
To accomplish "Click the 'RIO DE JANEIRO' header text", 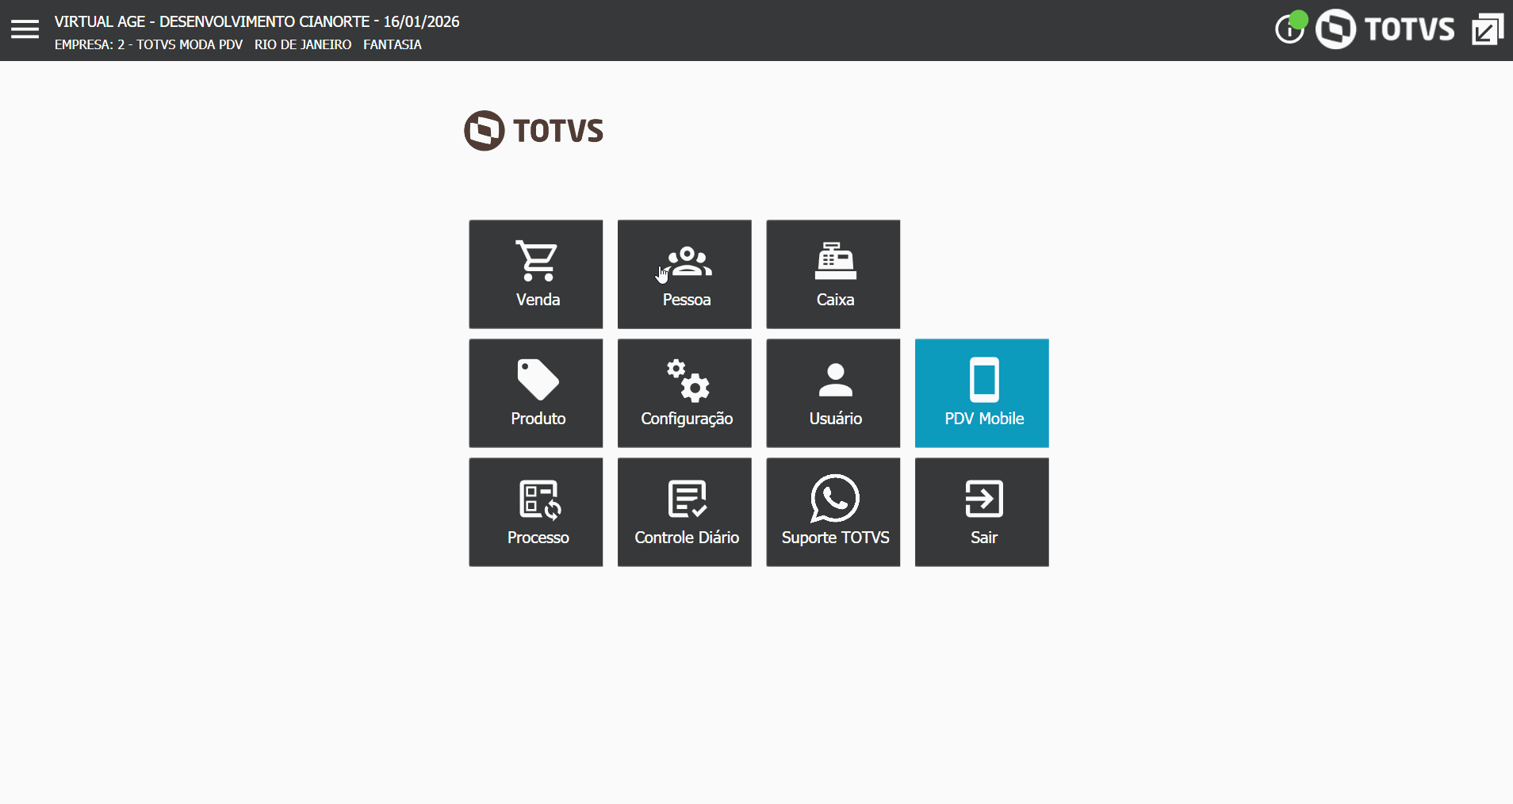I will coord(303,44).
